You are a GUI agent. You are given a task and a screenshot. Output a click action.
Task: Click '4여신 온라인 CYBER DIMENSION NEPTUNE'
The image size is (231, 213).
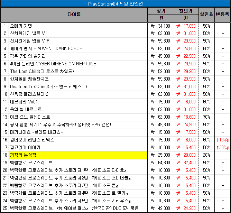coord(53,64)
